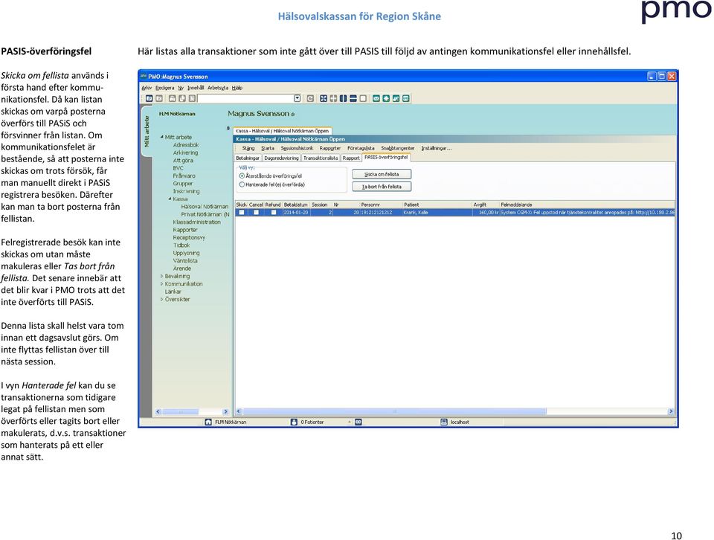The width and height of the screenshot is (714, 540).
Task: Tick the Refund checkbox in the transaction row
Action: pyautogui.click(x=273, y=213)
